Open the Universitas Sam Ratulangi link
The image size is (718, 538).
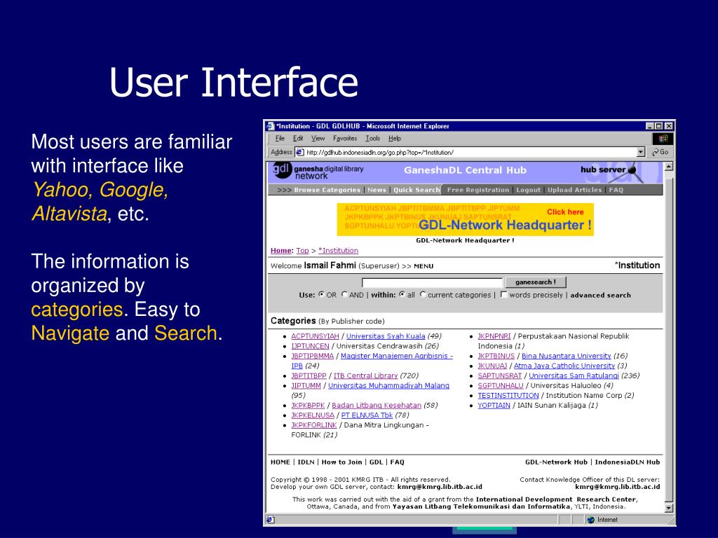click(574, 375)
